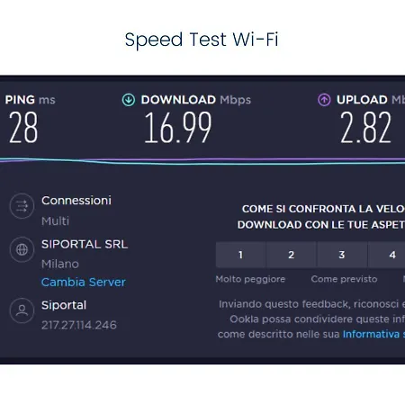405x405 pixels.
Task: Click the Connessioni arrows icon
Action: tap(22, 206)
